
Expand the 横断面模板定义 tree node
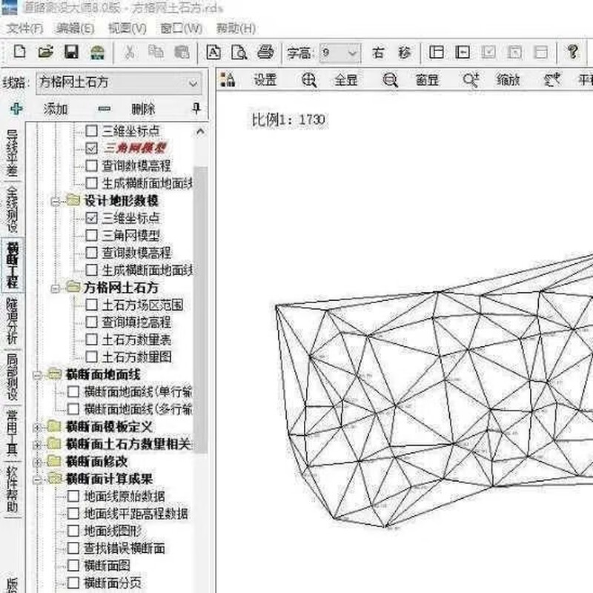[x=38, y=426]
